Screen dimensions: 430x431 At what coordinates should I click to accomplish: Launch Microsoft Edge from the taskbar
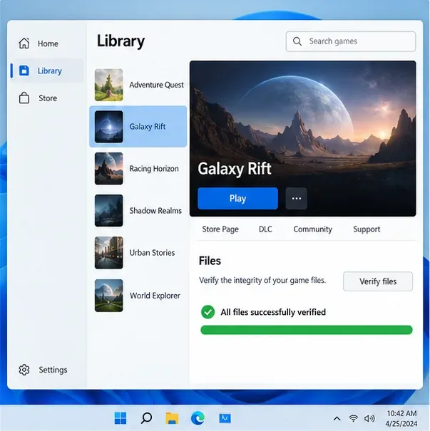pyautogui.click(x=198, y=418)
